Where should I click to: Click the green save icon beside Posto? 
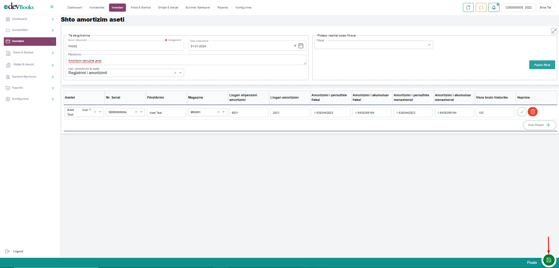548,260
